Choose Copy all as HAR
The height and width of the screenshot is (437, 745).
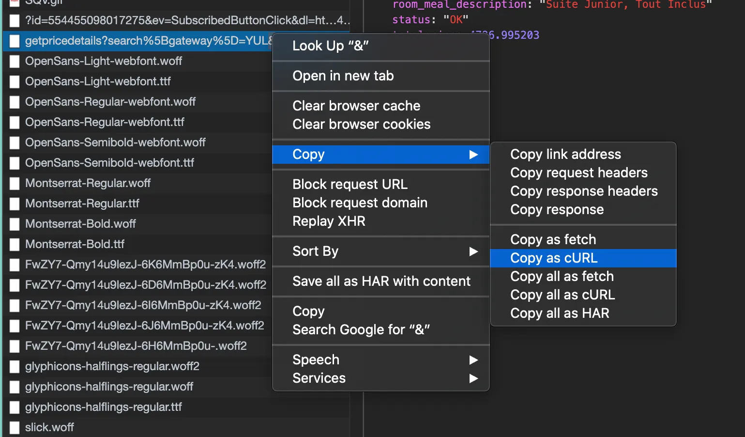pyautogui.click(x=583, y=313)
